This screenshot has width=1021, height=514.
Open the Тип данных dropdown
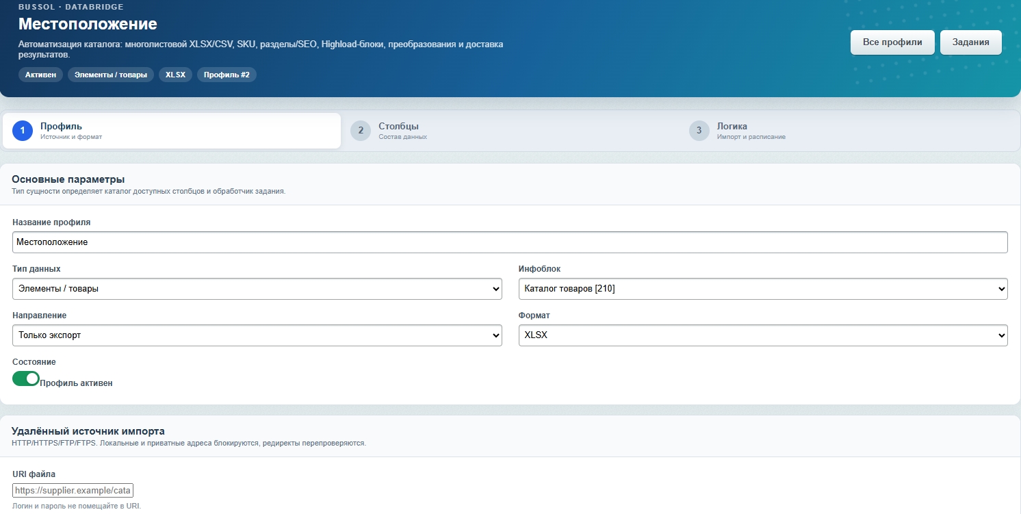tap(257, 289)
